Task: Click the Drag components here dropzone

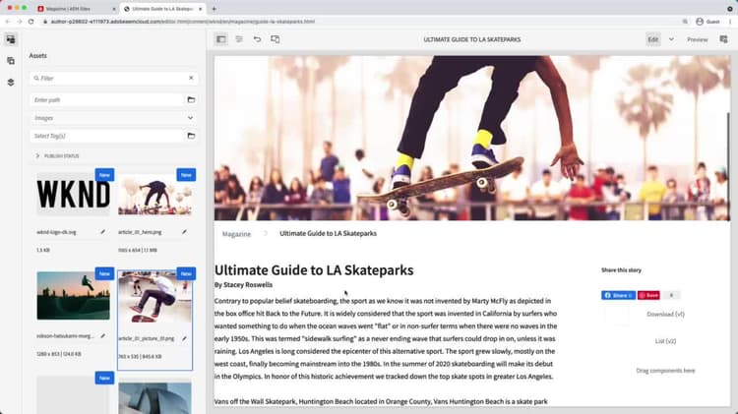Action: click(665, 371)
